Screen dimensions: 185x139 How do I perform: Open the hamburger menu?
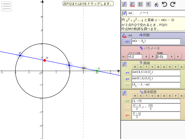[x=7, y=7]
